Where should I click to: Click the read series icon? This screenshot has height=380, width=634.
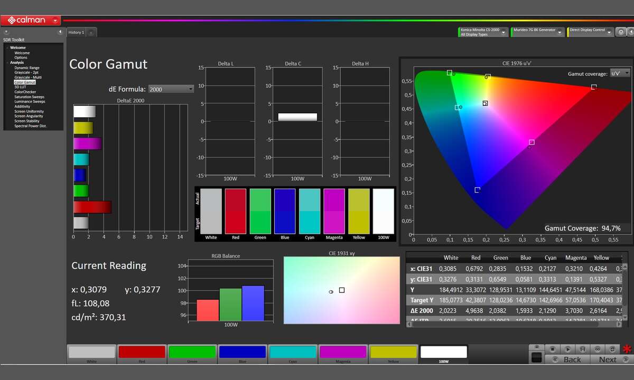[582, 349]
